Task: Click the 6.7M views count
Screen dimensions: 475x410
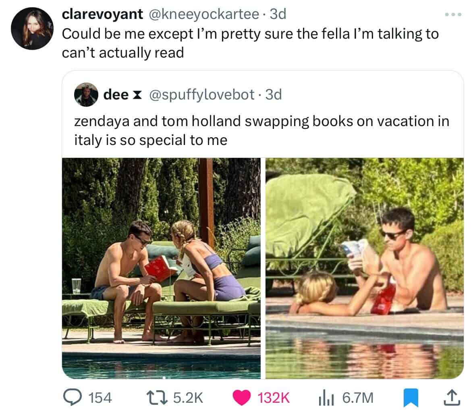Action: coord(358,398)
